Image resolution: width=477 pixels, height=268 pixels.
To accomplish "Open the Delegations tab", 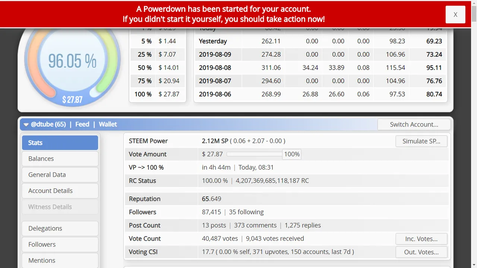I will (60, 228).
